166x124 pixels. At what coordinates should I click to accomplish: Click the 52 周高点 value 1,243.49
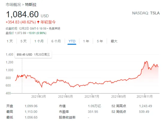(x=145, y=106)
